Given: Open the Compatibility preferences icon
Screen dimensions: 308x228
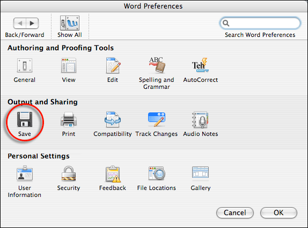Looking at the screenshot, I should [113, 119].
